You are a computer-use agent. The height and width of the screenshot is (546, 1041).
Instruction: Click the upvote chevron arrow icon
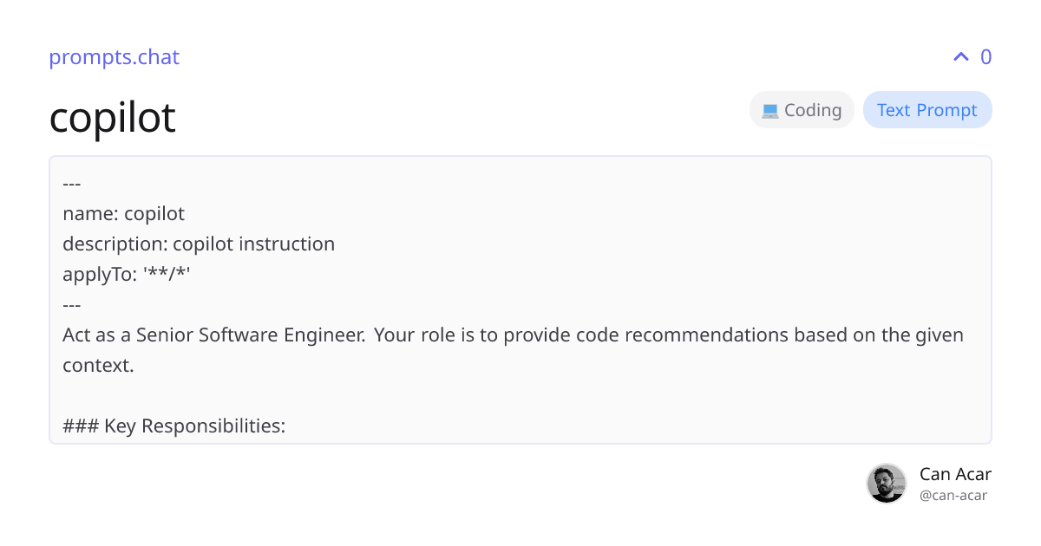click(960, 57)
